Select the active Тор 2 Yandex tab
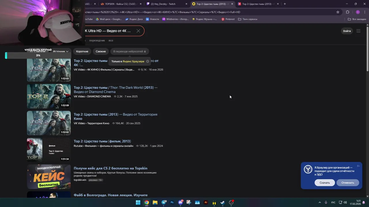 [212, 4]
